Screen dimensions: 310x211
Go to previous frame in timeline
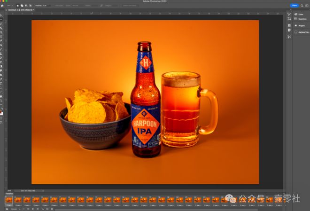pyautogui.click(x=28, y=209)
